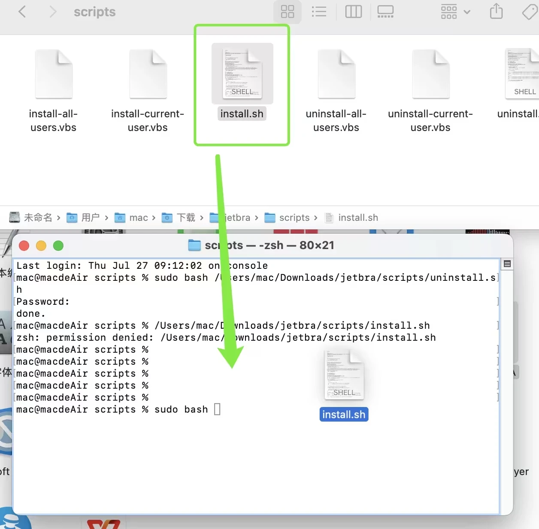Click the "permission denied" line in Terminal
This screenshot has height=529, width=539.
tap(226, 337)
